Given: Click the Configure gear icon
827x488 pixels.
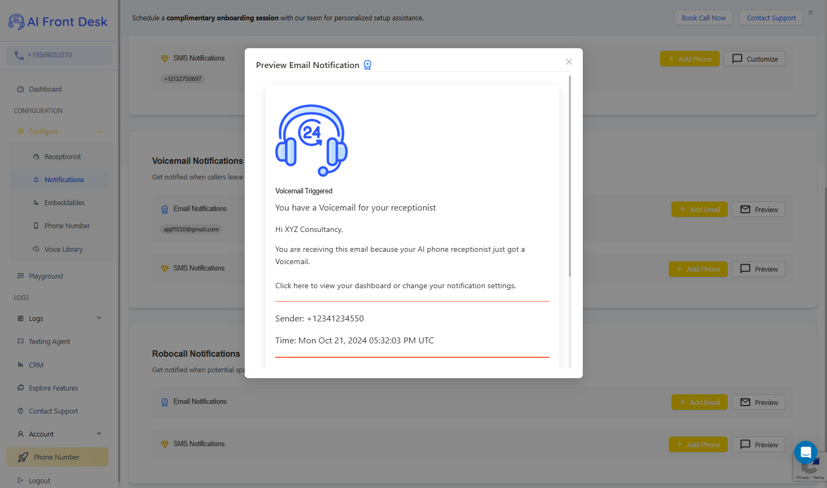Looking at the screenshot, I should (x=20, y=132).
